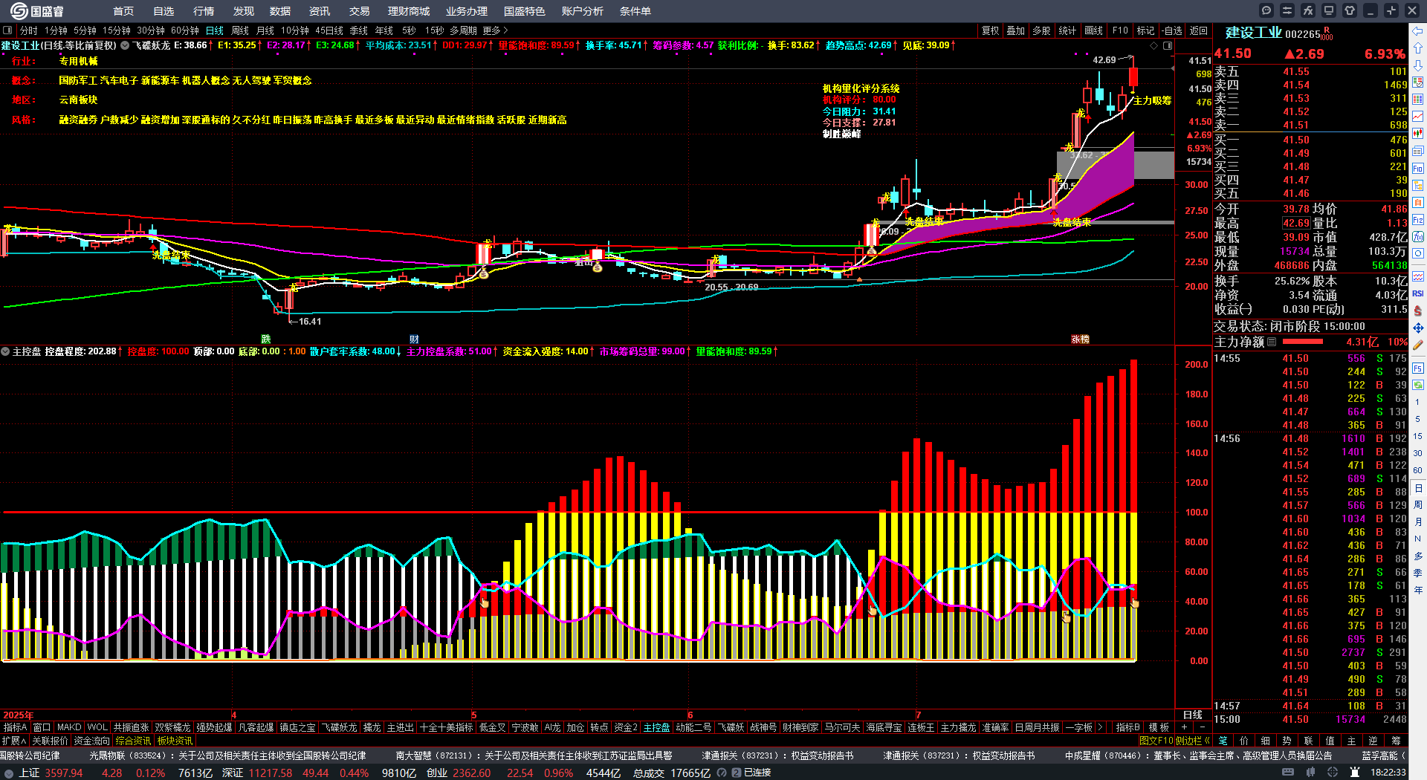Toggle the circle icon before 主控盘 indicator title
This screenshot has width=1427, height=780.
(x=5, y=351)
